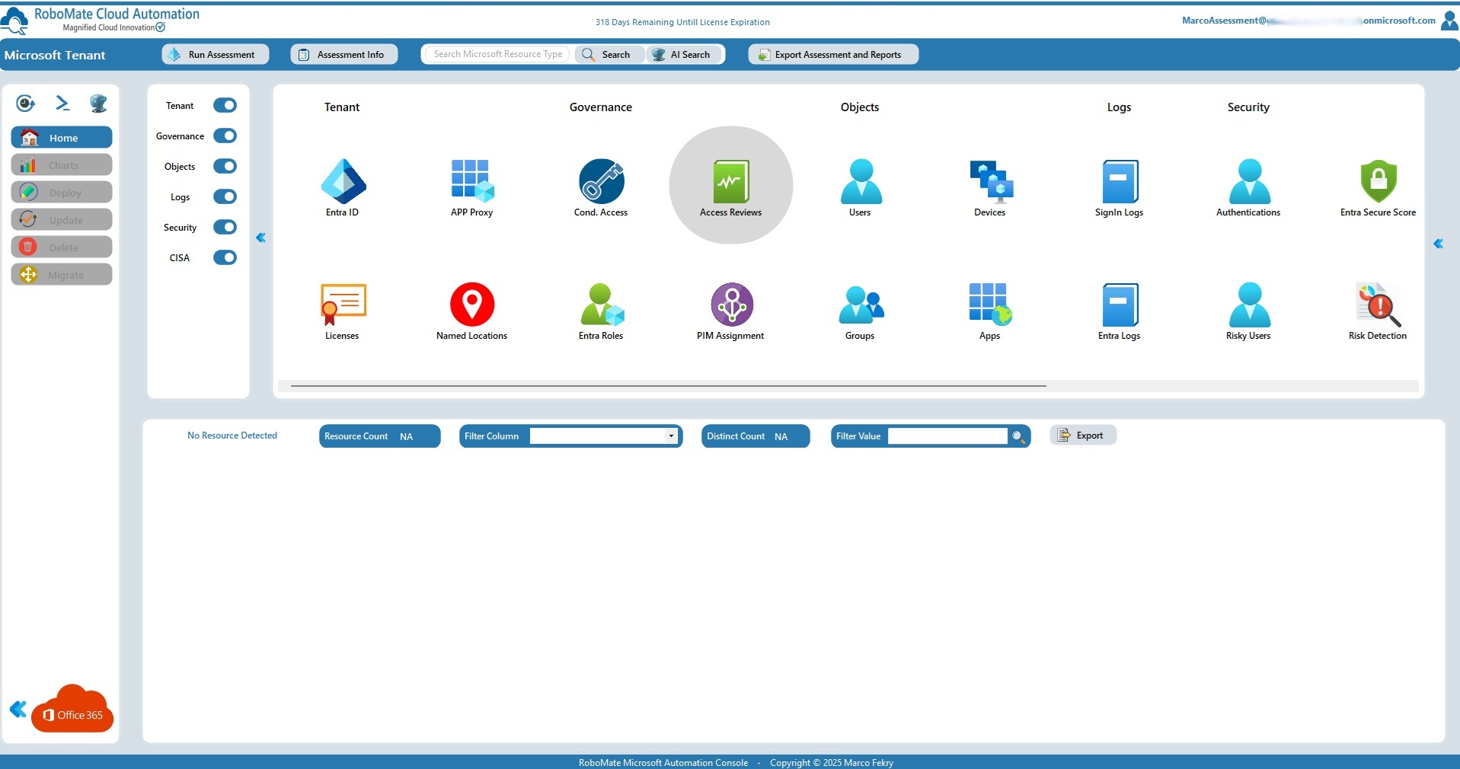Open SignIn Logs icon

(1120, 181)
